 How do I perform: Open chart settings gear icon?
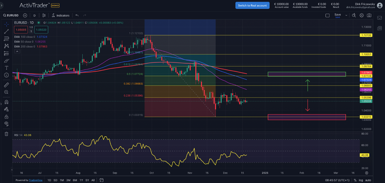tap(361, 15)
